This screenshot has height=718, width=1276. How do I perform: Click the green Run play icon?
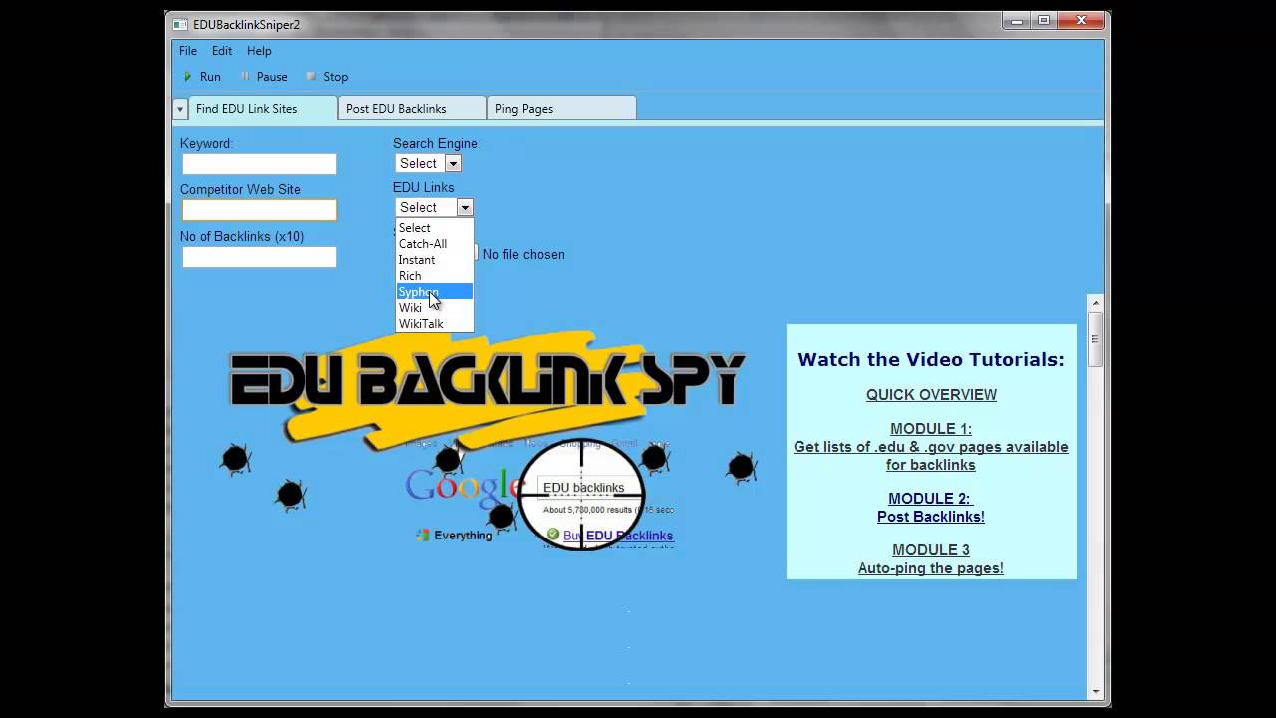click(187, 77)
